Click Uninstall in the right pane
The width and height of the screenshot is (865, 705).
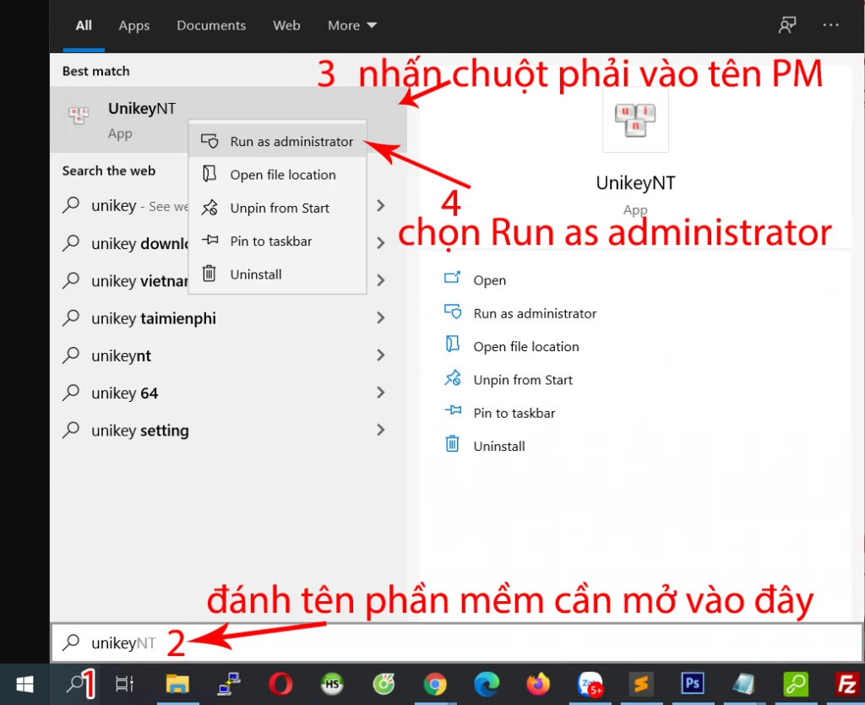click(498, 446)
